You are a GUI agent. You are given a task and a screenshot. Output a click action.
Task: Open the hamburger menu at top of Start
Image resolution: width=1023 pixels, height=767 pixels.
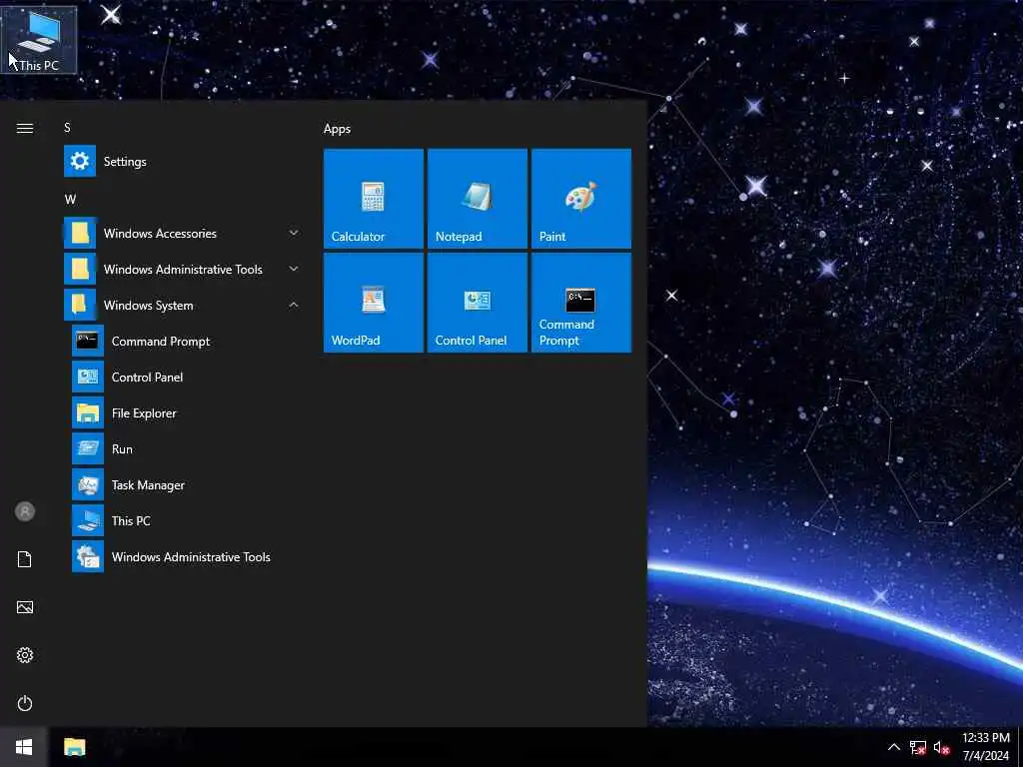click(x=25, y=128)
